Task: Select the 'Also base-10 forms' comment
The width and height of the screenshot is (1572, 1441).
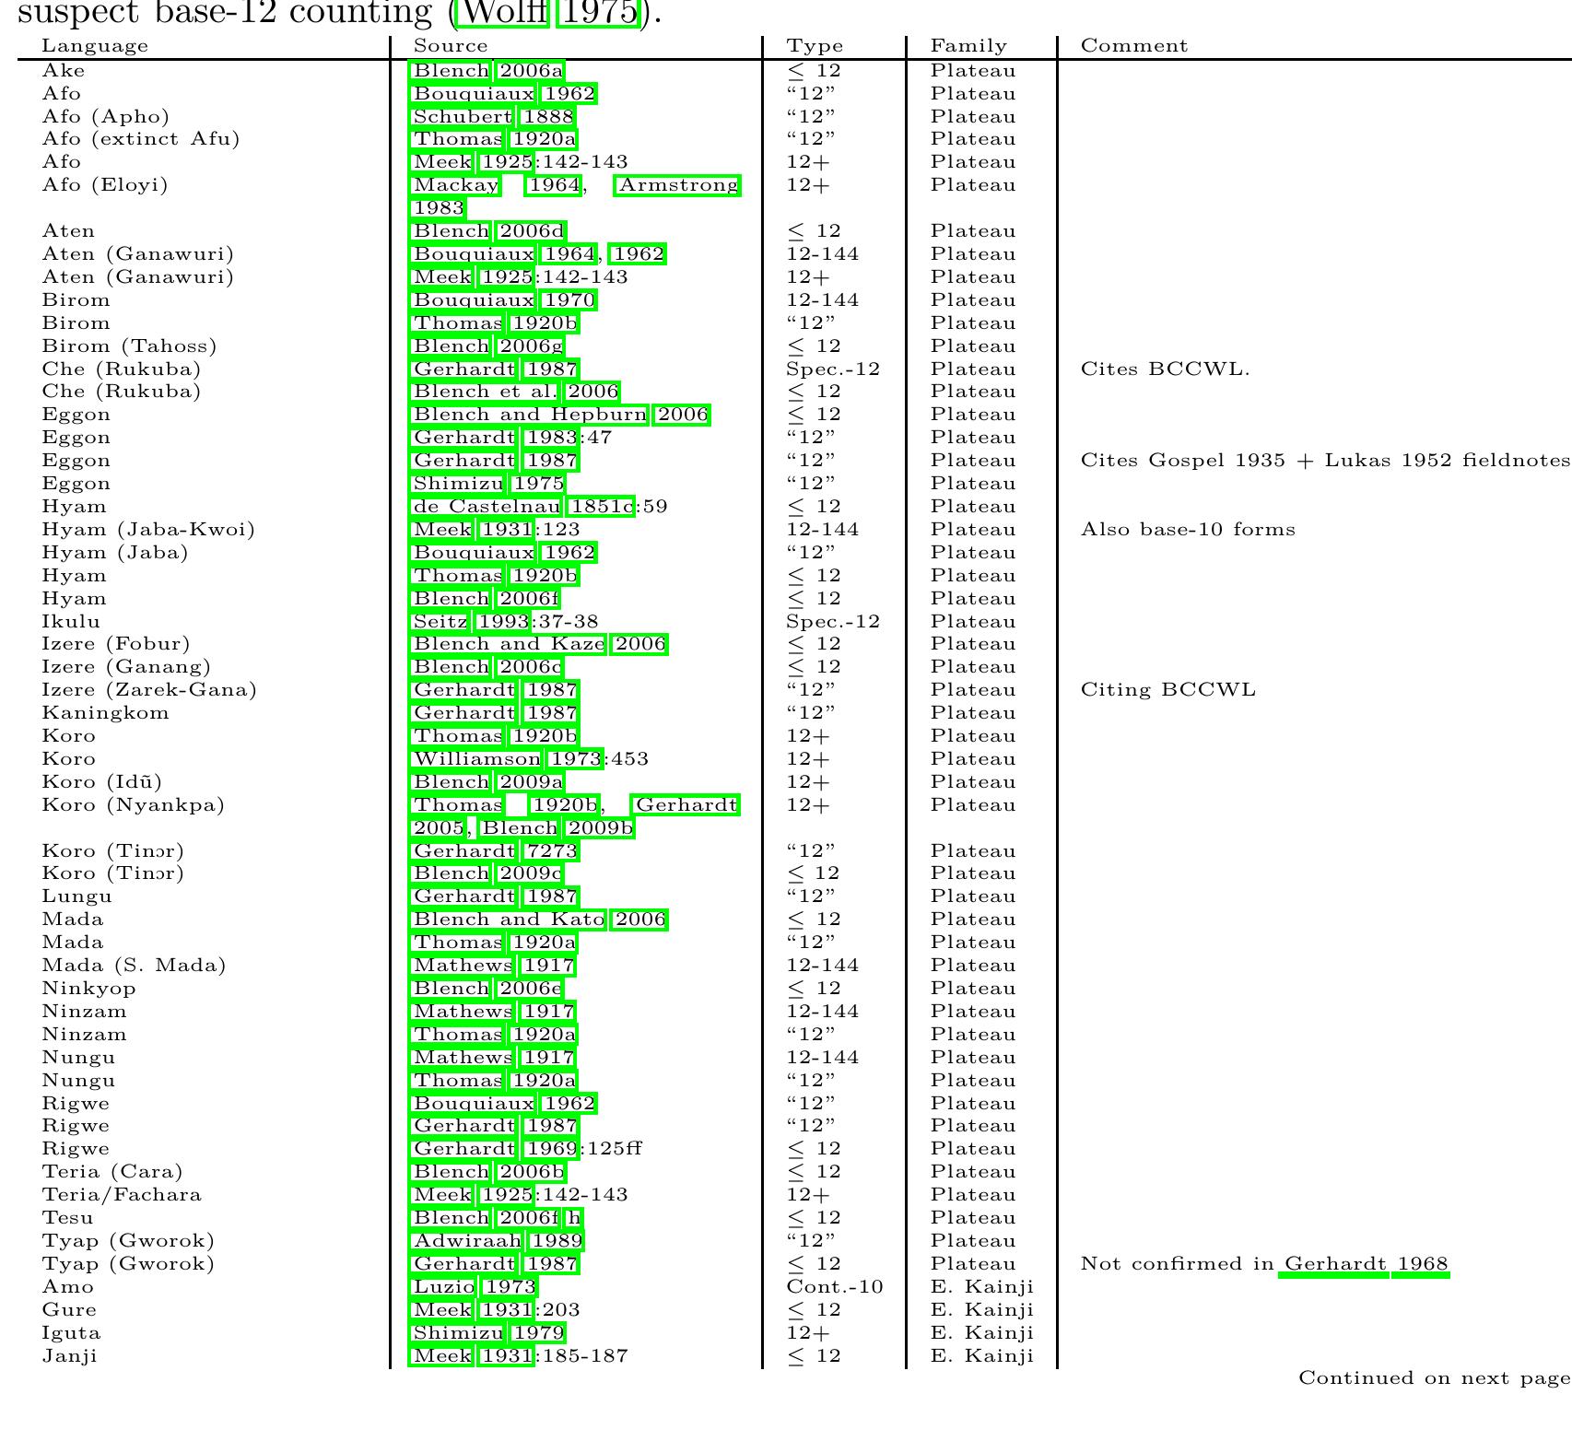Action: (x=1188, y=530)
